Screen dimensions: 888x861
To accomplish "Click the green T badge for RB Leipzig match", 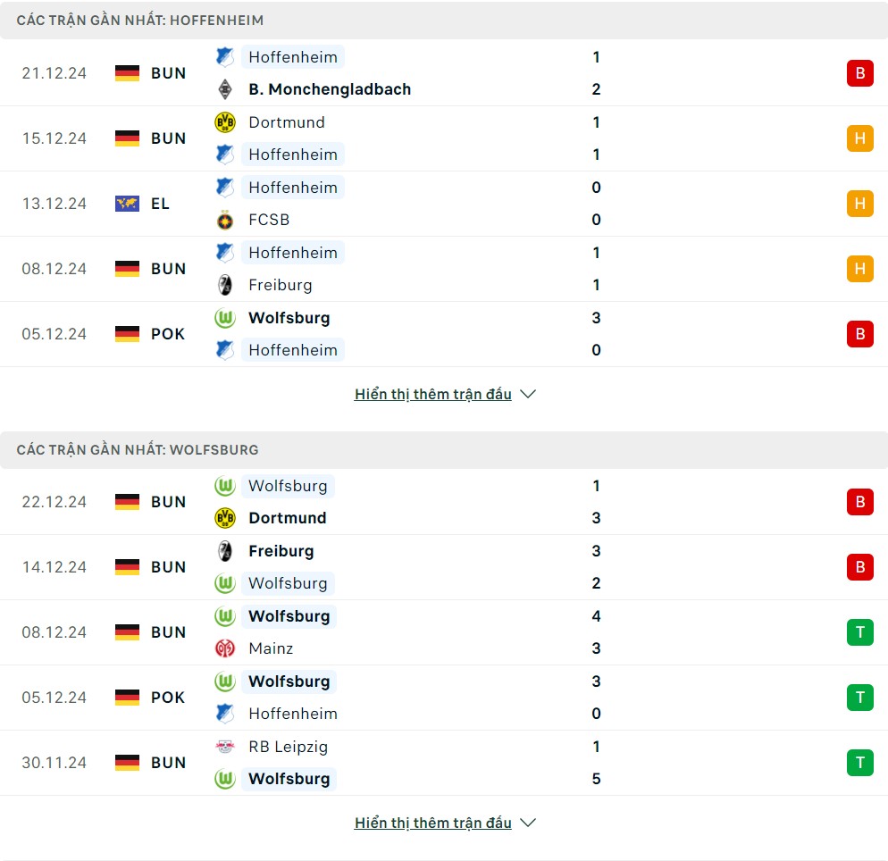I will tap(859, 763).
